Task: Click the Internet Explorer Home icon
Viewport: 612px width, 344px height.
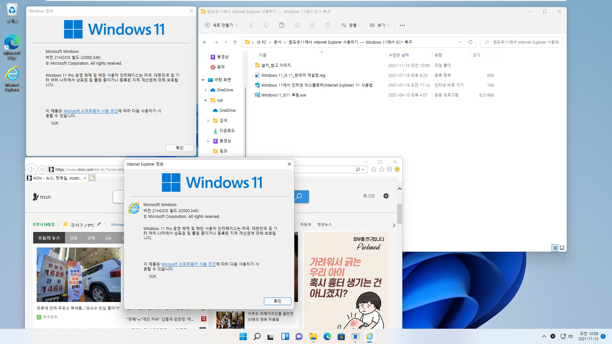Action: 374,169
